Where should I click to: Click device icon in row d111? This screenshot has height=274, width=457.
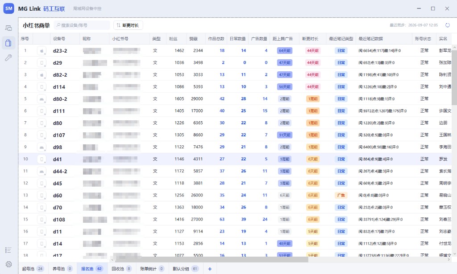pos(42,111)
